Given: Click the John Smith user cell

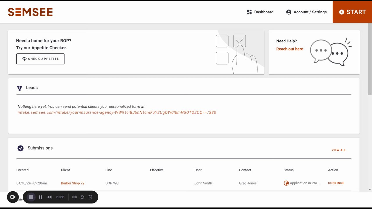Looking at the screenshot, I should pos(203,183).
